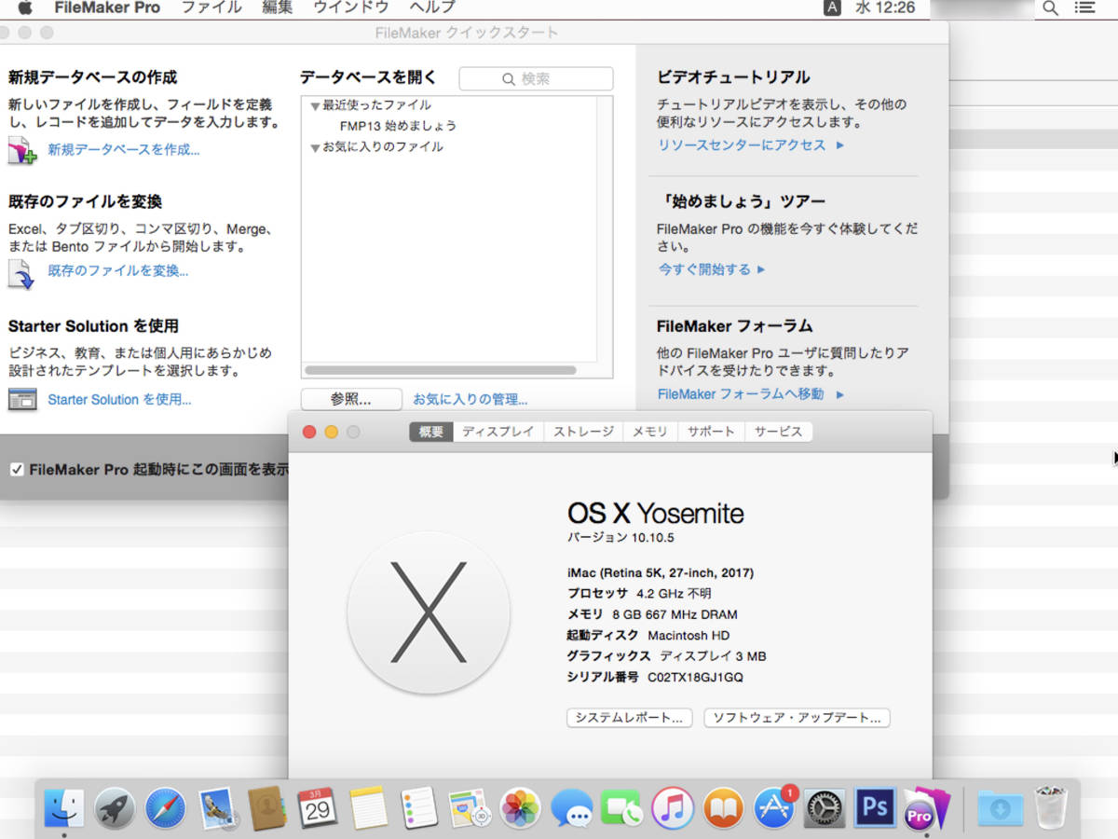The width and height of the screenshot is (1118, 839).
Task: Select the FMP13 始めましょう file entry
Action: tap(399, 125)
